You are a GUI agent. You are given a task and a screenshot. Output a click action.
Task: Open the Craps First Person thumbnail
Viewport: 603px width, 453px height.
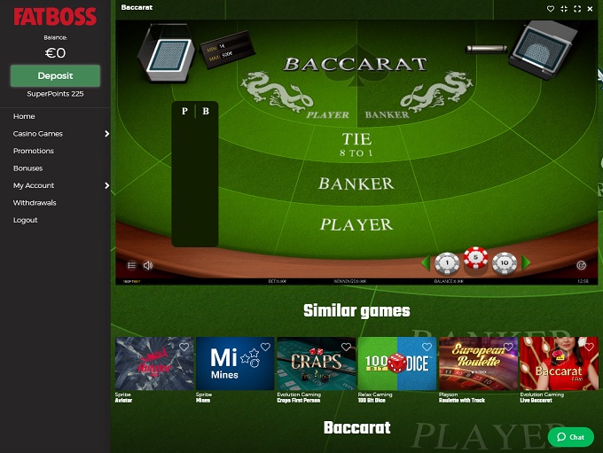[x=316, y=363]
